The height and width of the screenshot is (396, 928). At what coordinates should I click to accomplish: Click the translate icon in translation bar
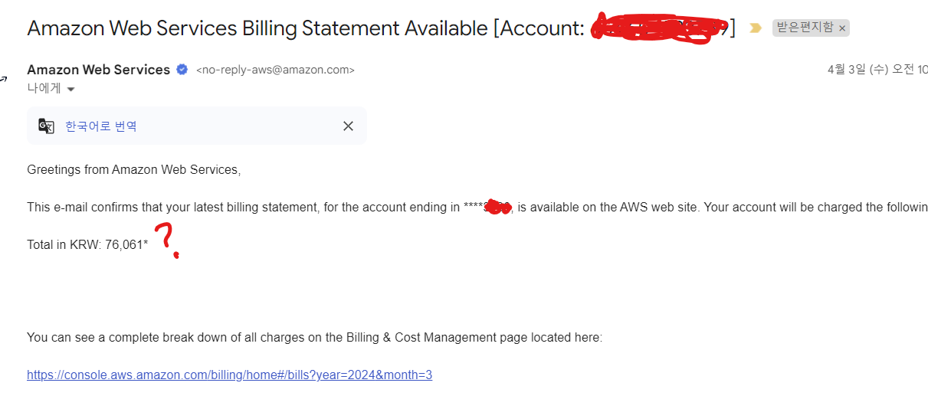[x=47, y=126]
